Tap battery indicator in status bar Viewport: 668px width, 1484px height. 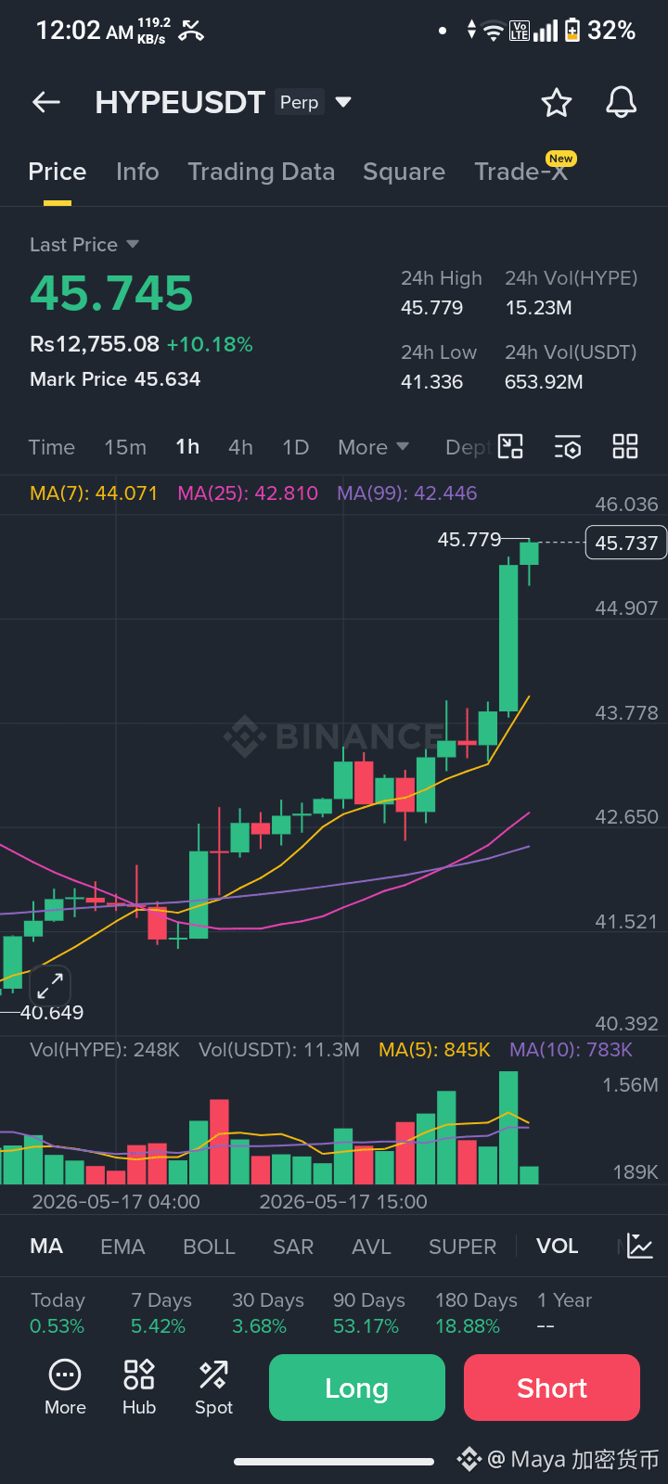(572, 30)
